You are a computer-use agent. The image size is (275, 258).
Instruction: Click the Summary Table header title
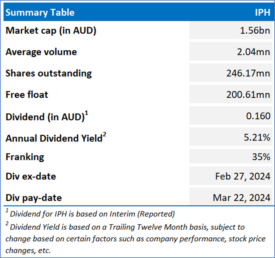point(40,12)
